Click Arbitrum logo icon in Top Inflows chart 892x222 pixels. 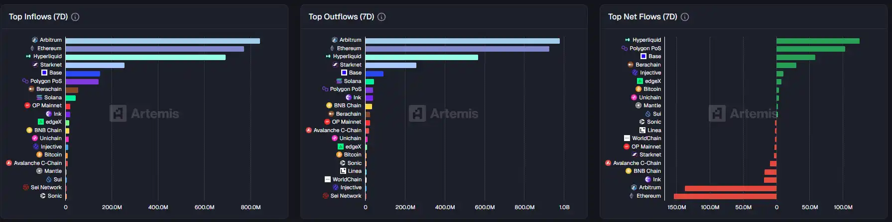point(35,40)
